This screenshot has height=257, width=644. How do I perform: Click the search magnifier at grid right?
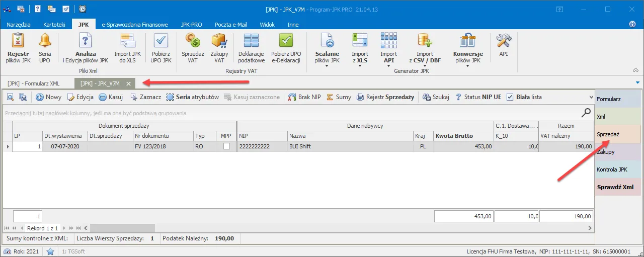586,113
